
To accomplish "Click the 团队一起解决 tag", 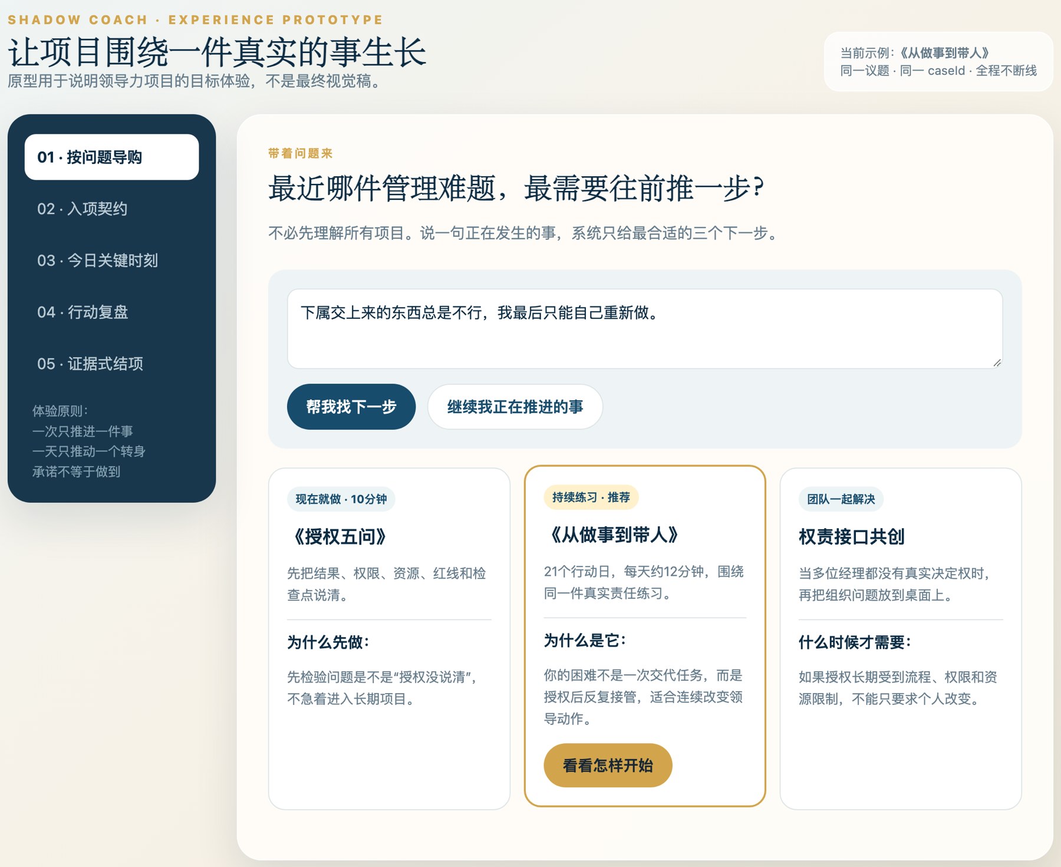I will pyautogui.click(x=841, y=499).
